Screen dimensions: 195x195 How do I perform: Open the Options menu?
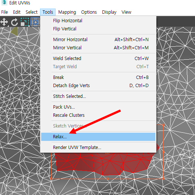point(89,12)
